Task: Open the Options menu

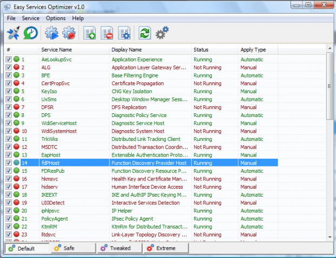Action: point(56,18)
